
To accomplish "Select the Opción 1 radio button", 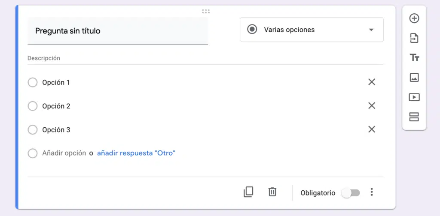I will pos(33,82).
